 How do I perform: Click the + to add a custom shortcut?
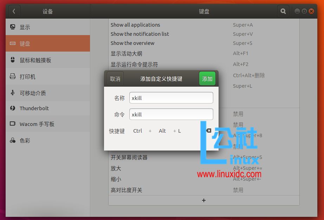[203, 200]
